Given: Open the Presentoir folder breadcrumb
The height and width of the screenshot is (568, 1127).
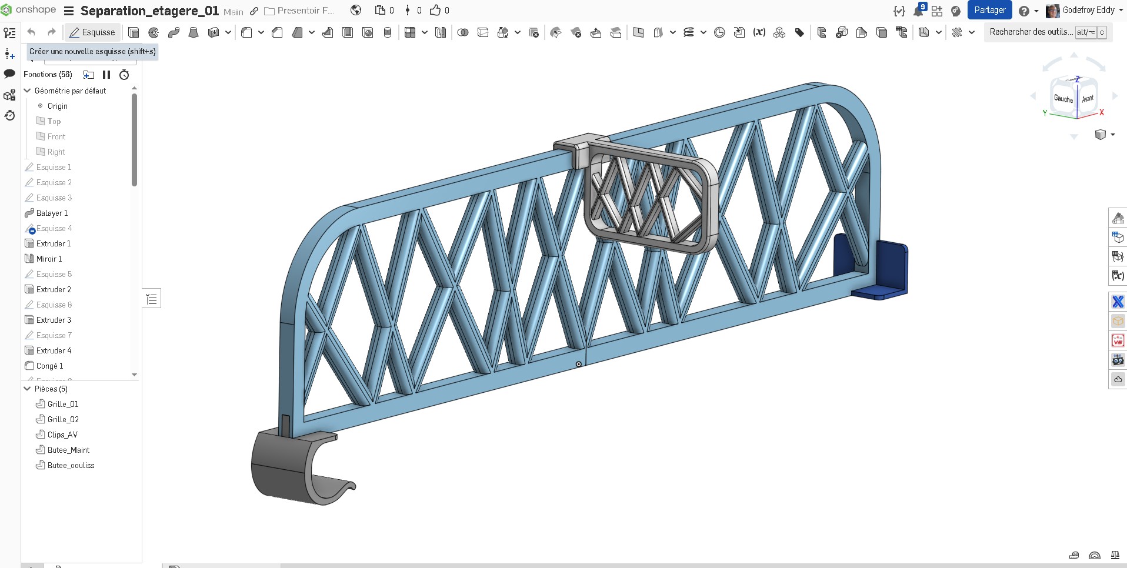Looking at the screenshot, I should coord(300,11).
